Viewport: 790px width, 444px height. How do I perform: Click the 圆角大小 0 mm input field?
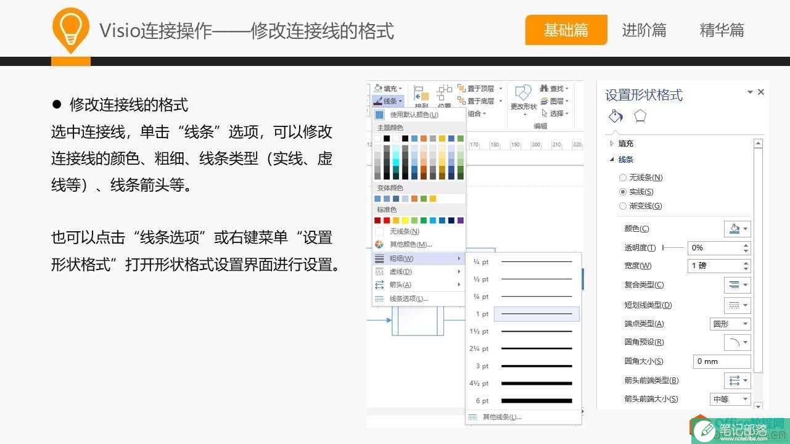pos(722,361)
